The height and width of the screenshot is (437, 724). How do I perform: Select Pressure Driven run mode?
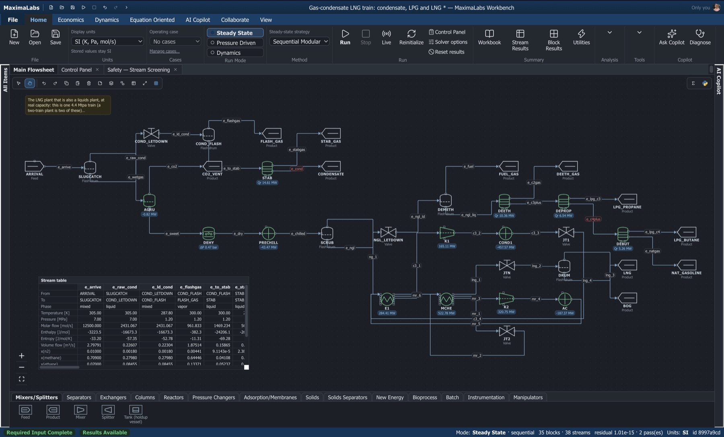click(235, 43)
